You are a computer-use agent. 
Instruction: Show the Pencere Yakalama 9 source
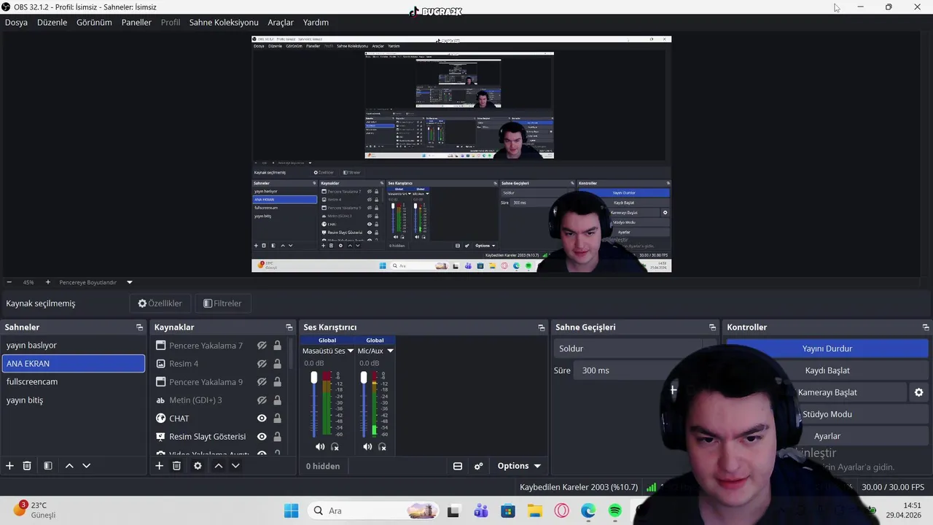pos(262,382)
